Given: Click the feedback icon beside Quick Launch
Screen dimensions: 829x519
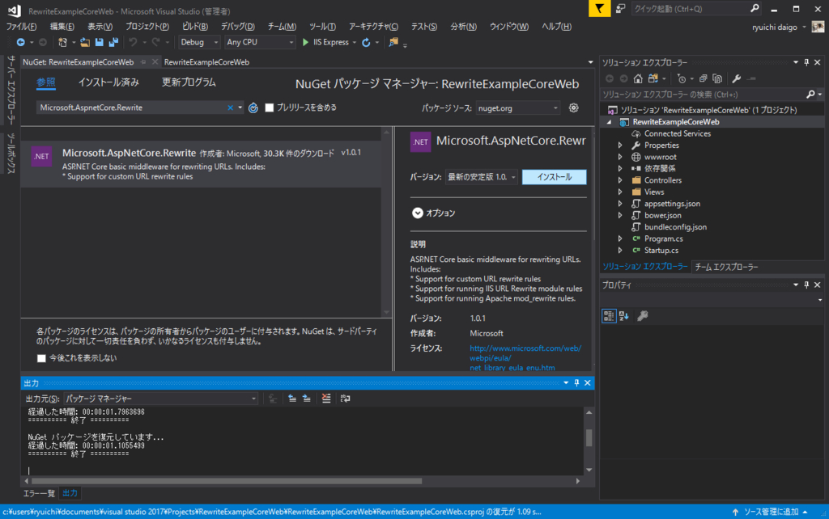Looking at the screenshot, I should point(621,8).
